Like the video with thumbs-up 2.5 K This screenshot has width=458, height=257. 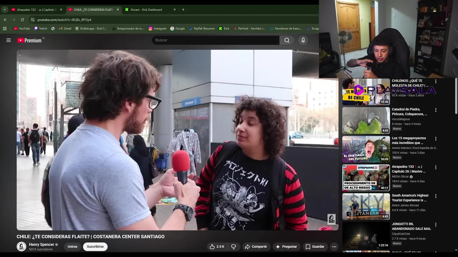217,247
